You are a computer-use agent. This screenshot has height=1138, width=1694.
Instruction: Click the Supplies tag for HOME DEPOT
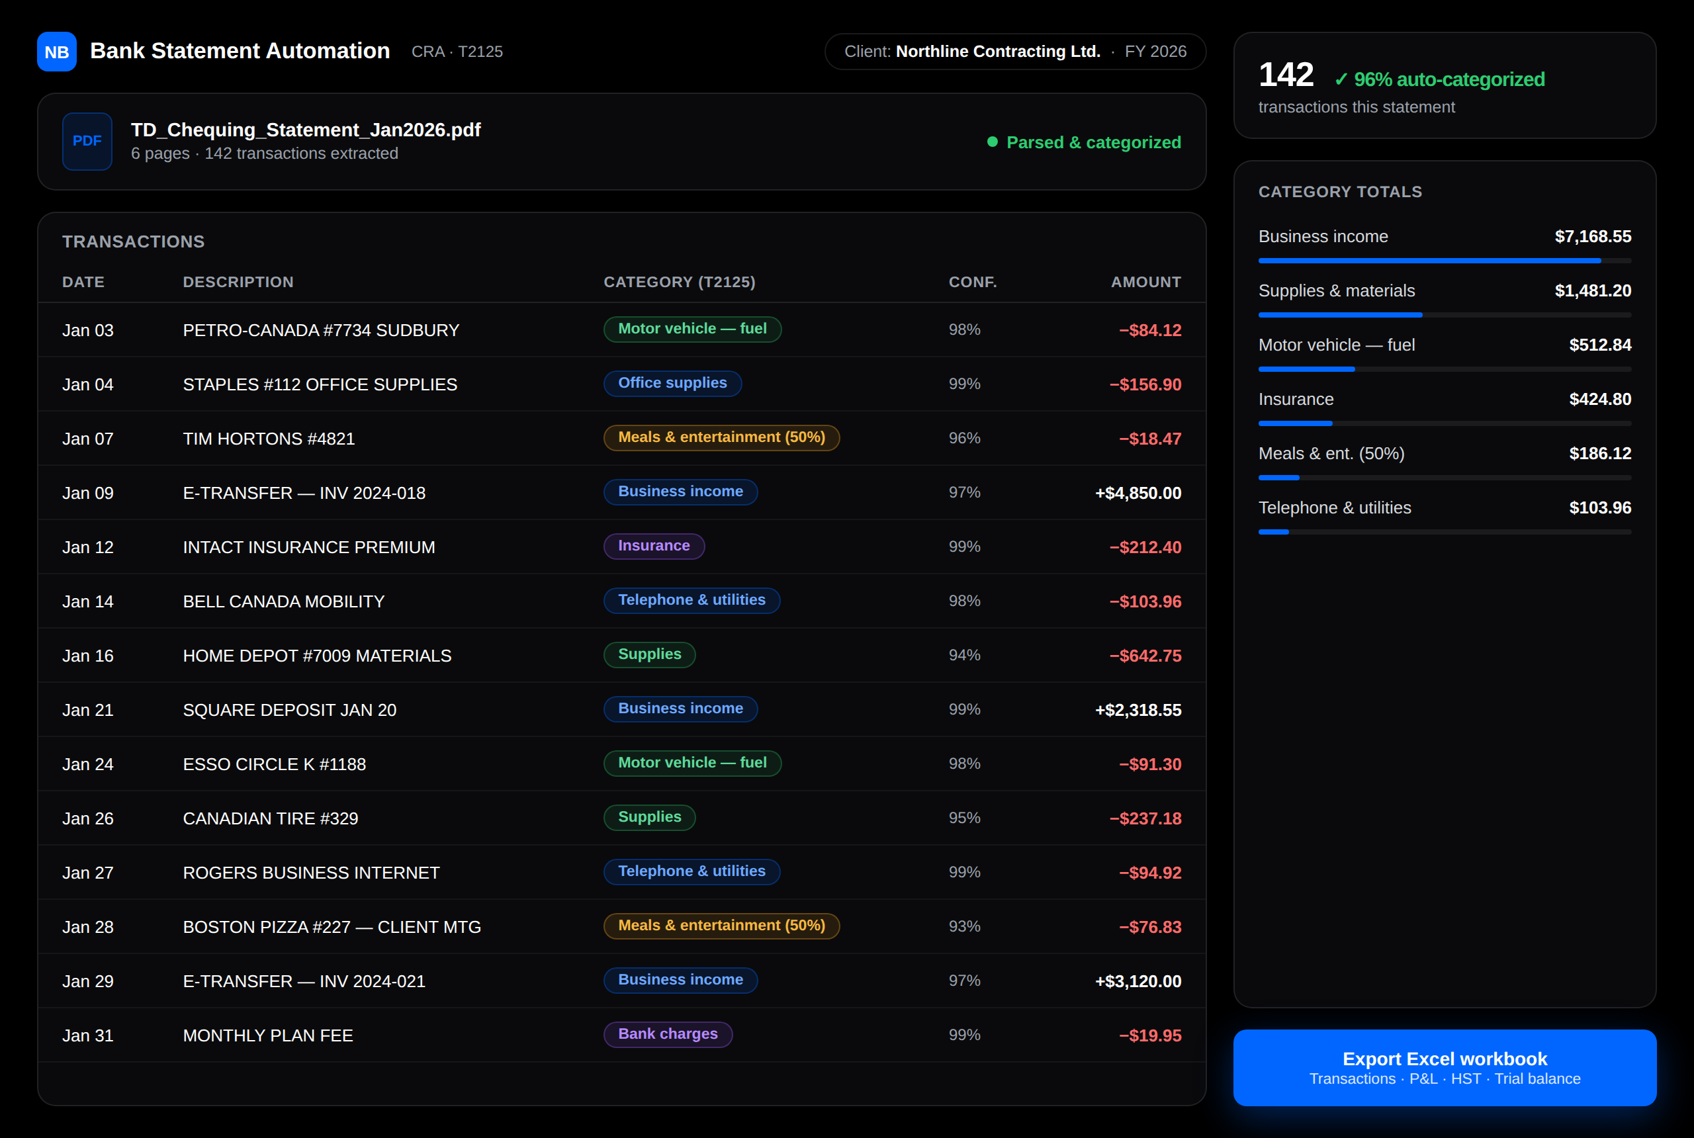click(x=650, y=654)
